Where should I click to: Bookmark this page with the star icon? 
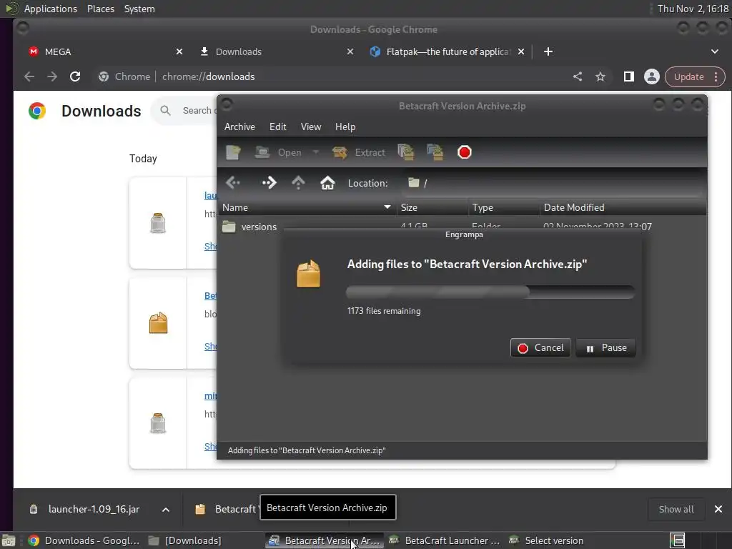tap(600, 76)
